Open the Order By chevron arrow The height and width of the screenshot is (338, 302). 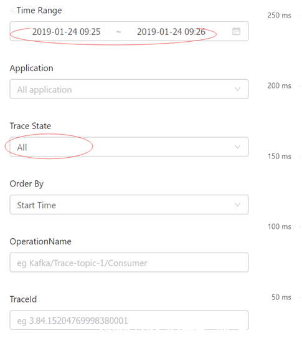point(237,205)
